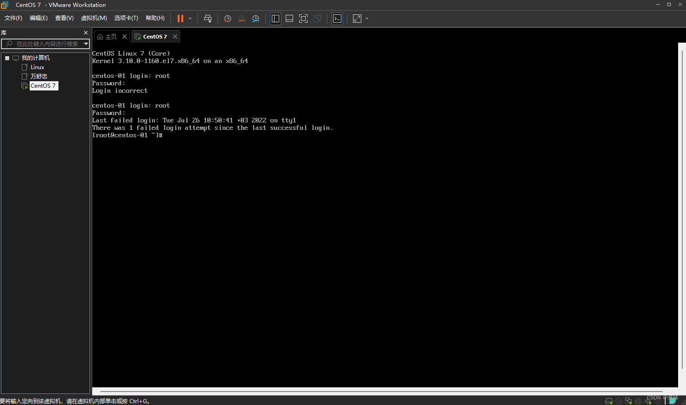Click the orange Suspend (pause) VM button

click(x=180, y=19)
